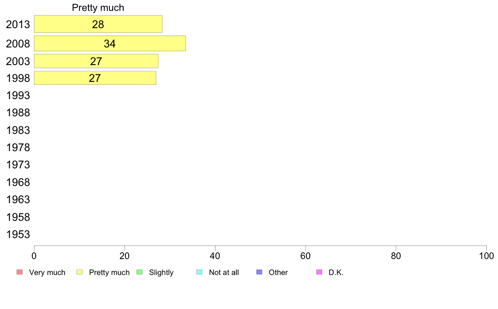The height and width of the screenshot is (309, 498).
Task: Click the blue Other legend swatch
Action: 259,272
